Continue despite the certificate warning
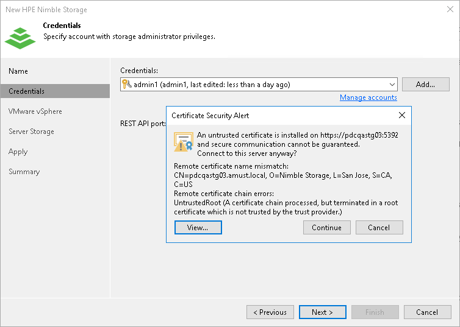The height and width of the screenshot is (327, 460). click(326, 227)
